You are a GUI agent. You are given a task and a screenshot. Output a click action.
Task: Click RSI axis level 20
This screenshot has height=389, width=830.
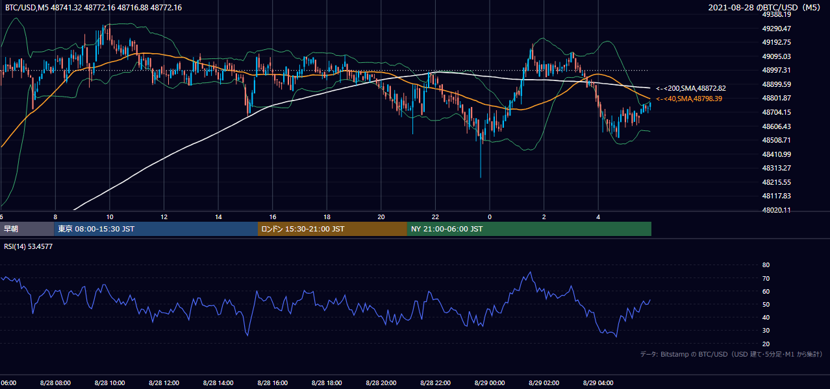766,344
